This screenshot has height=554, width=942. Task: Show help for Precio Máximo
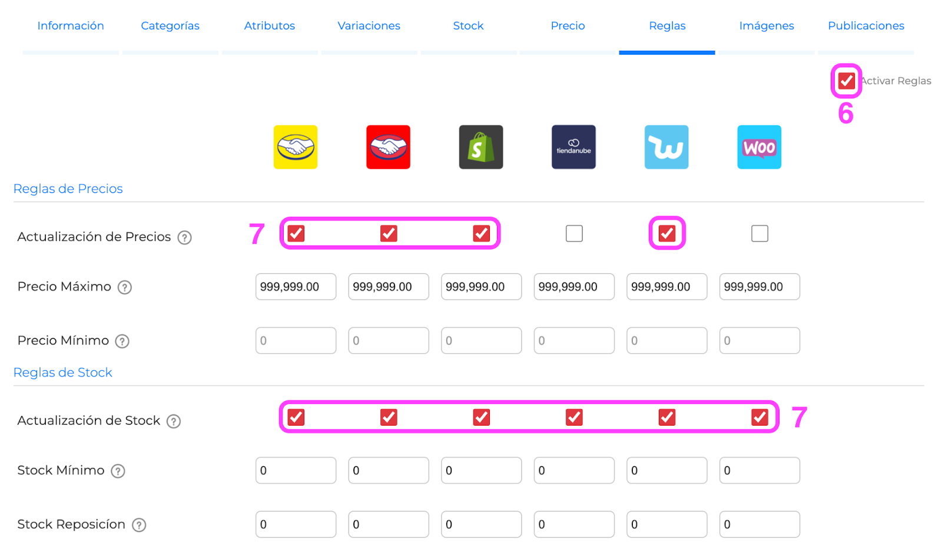[x=125, y=287]
